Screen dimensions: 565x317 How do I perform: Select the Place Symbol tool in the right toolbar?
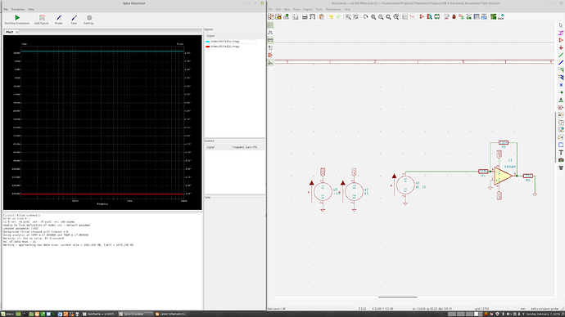(561, 40)
